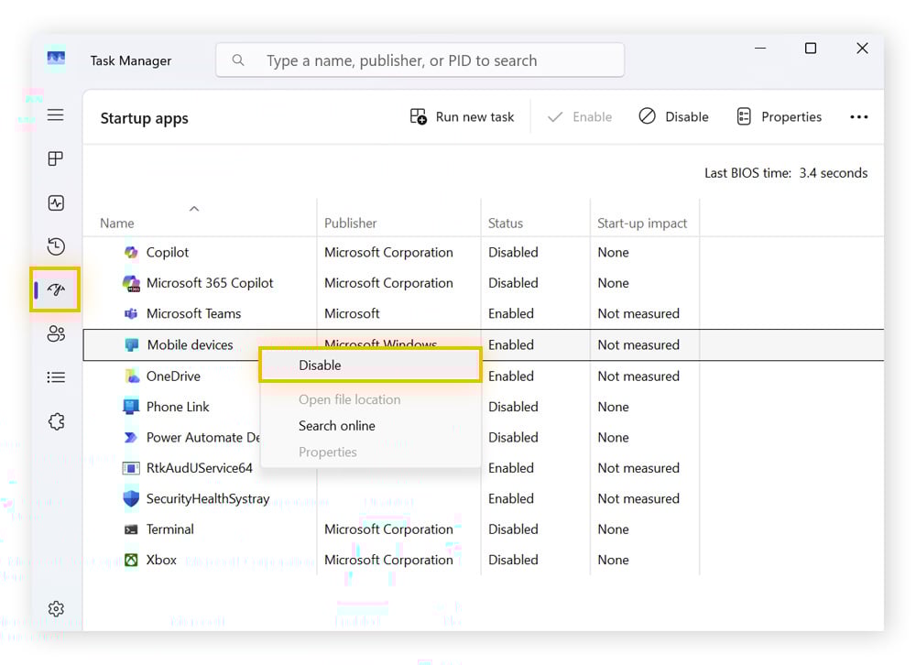
Task: Open the Services puzzle icon
Action: 56,421
